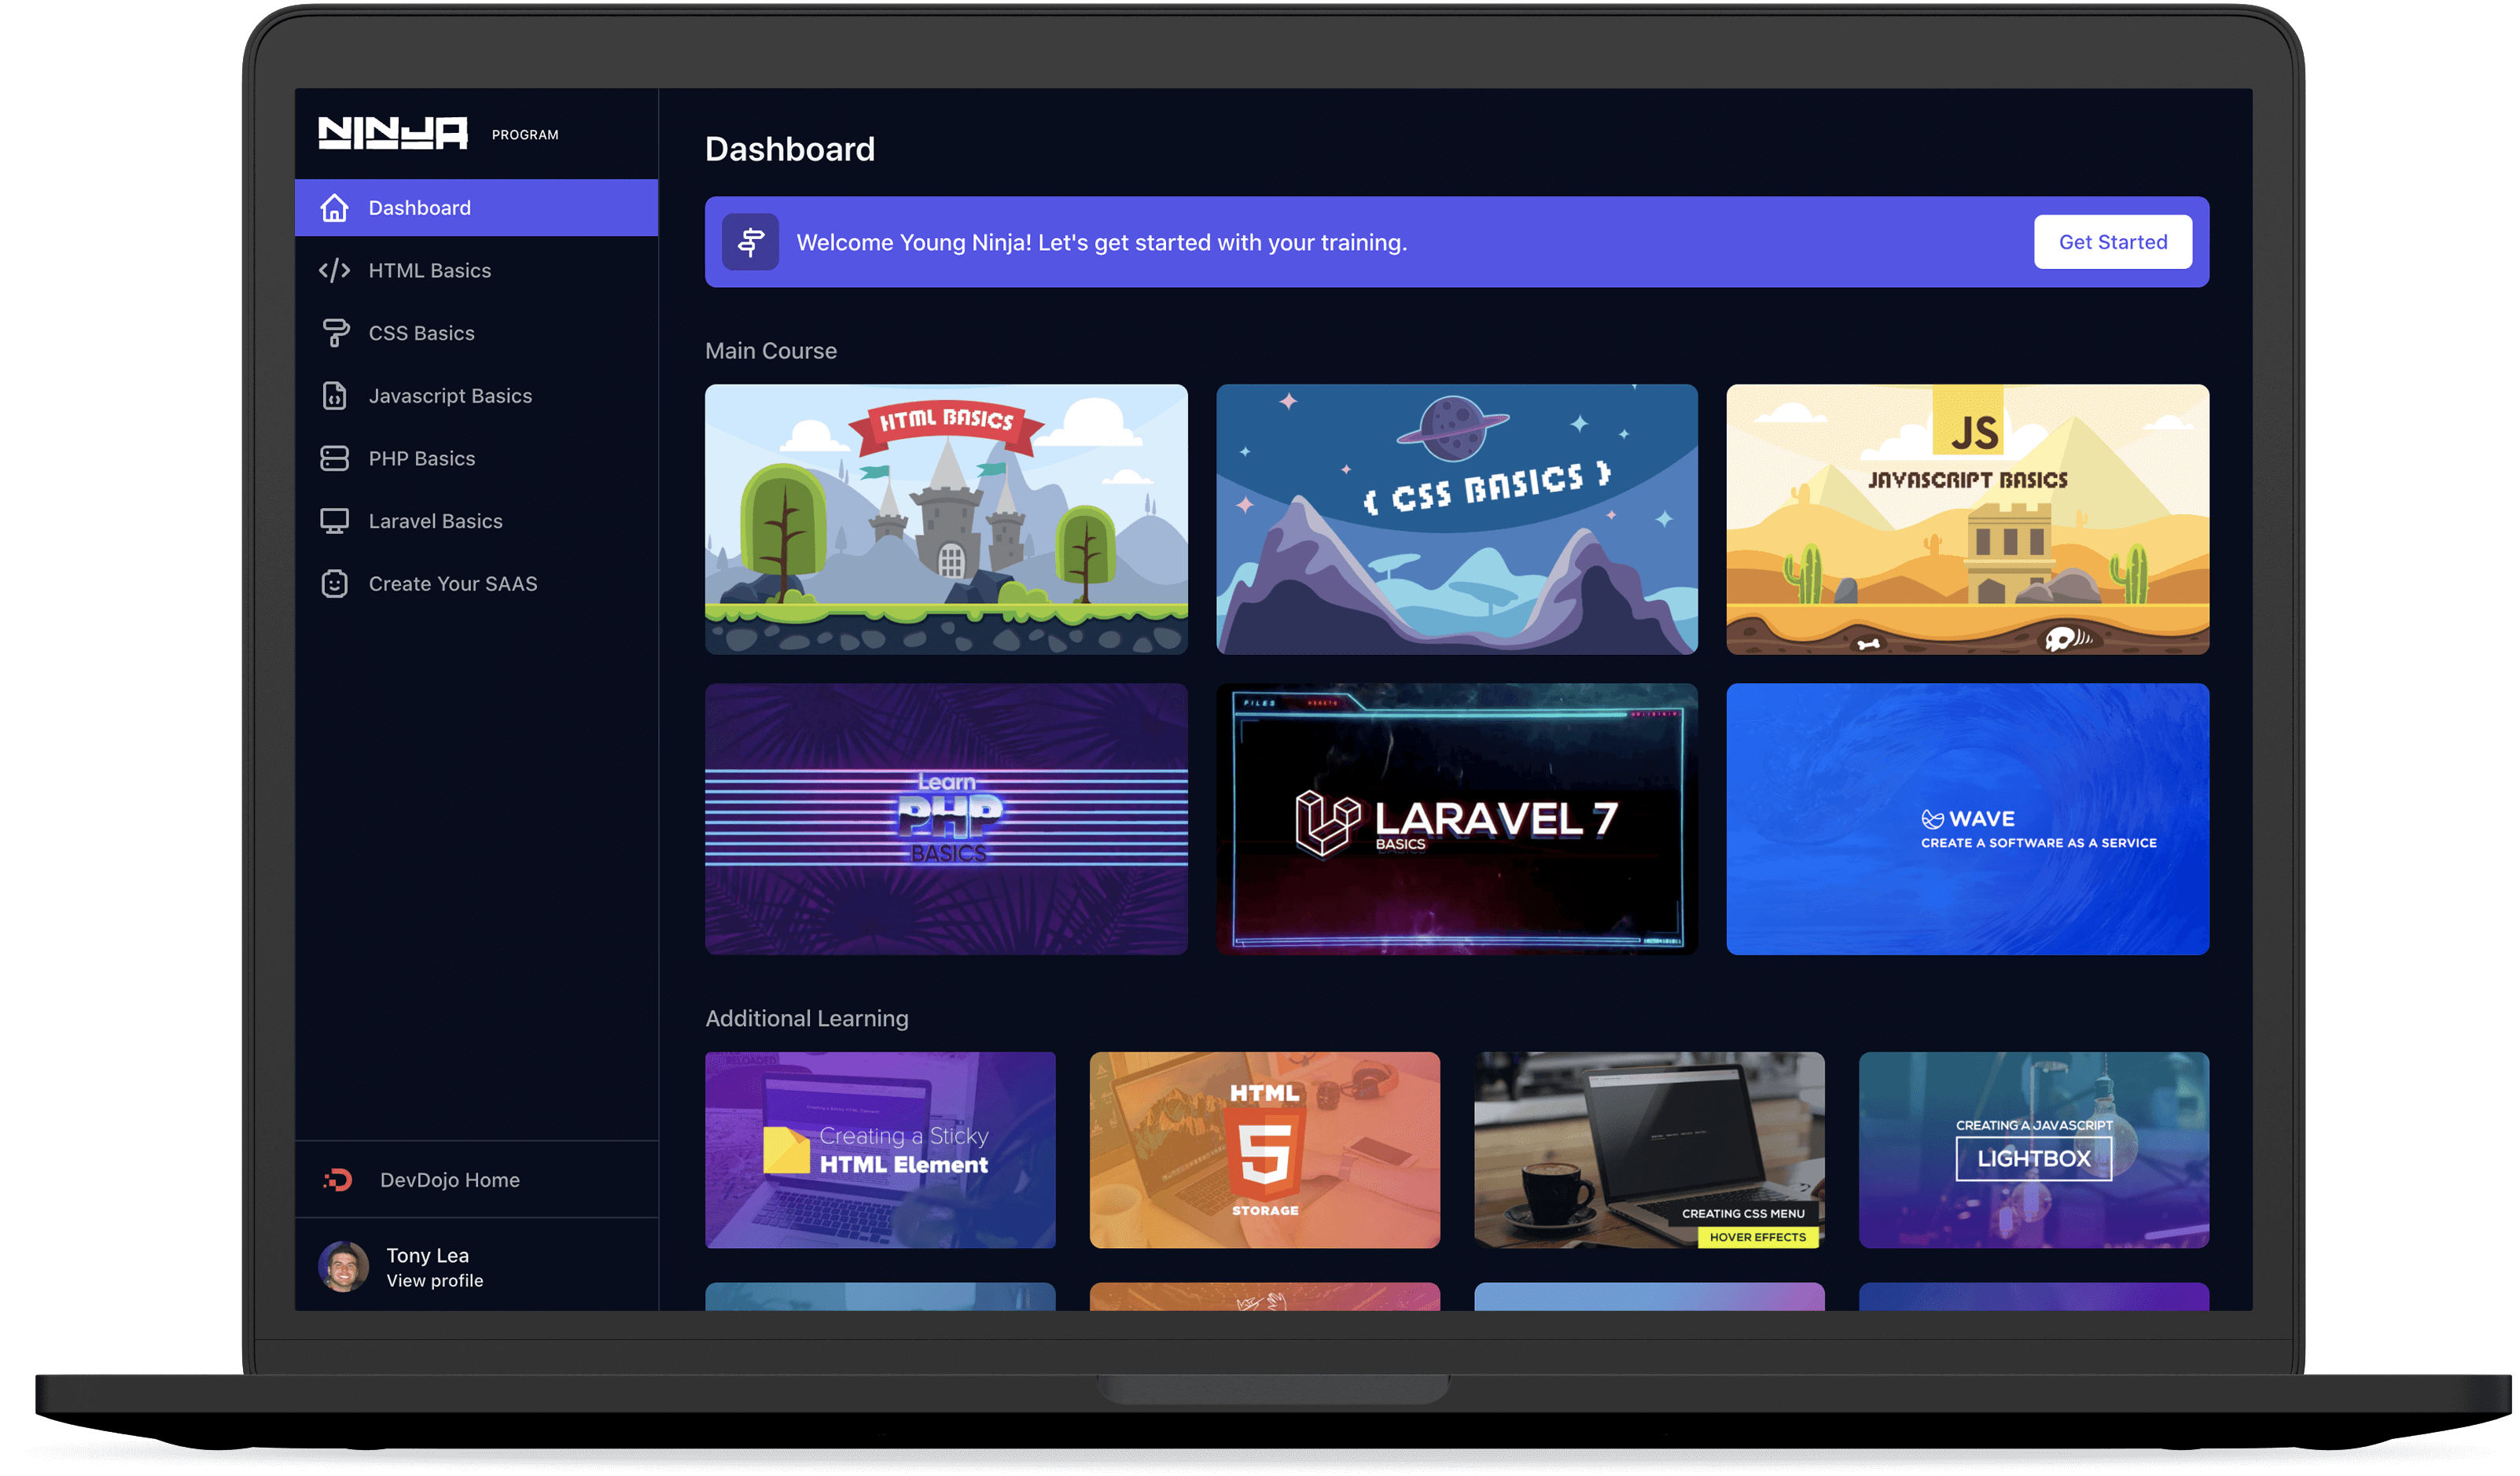Open the Learn PHP Basics course card
Image resolution: width=2520 pixels, height=1476 pixels.
[946, 819]
